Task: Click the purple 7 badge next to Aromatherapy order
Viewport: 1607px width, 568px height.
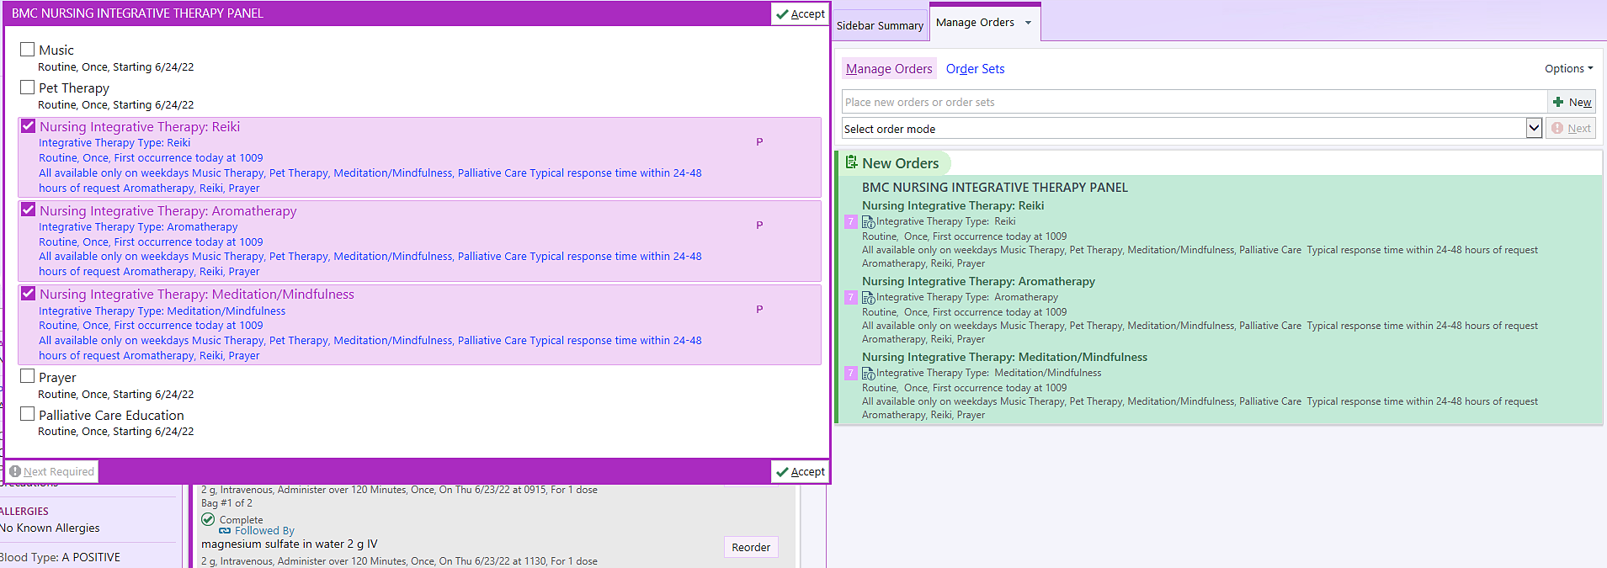Action: [x=850, y=298]
